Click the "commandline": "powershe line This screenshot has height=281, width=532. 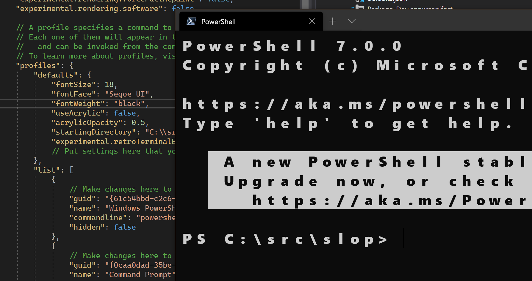[122, 217]
